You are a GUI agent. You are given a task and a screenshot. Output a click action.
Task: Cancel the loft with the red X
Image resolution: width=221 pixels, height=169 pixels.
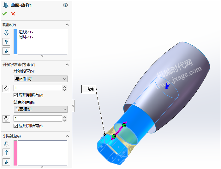coord(13,14)
